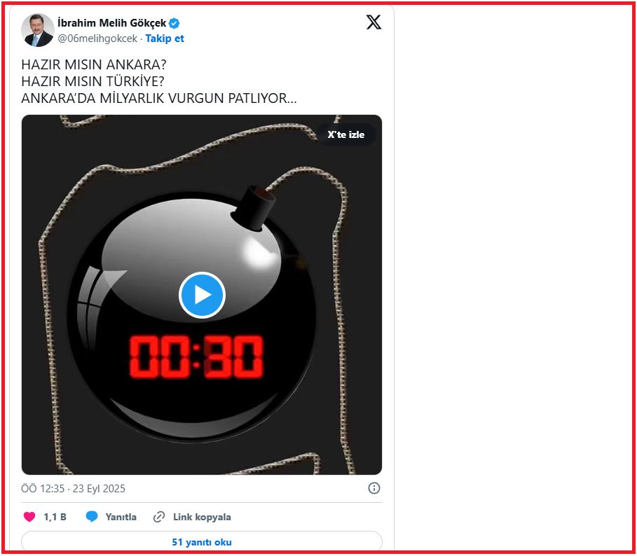Open the '51 yanıtı oku' replies button
The width and height of the screenshot is (637, 556).
pyautogui.click(x=202, y=542)
